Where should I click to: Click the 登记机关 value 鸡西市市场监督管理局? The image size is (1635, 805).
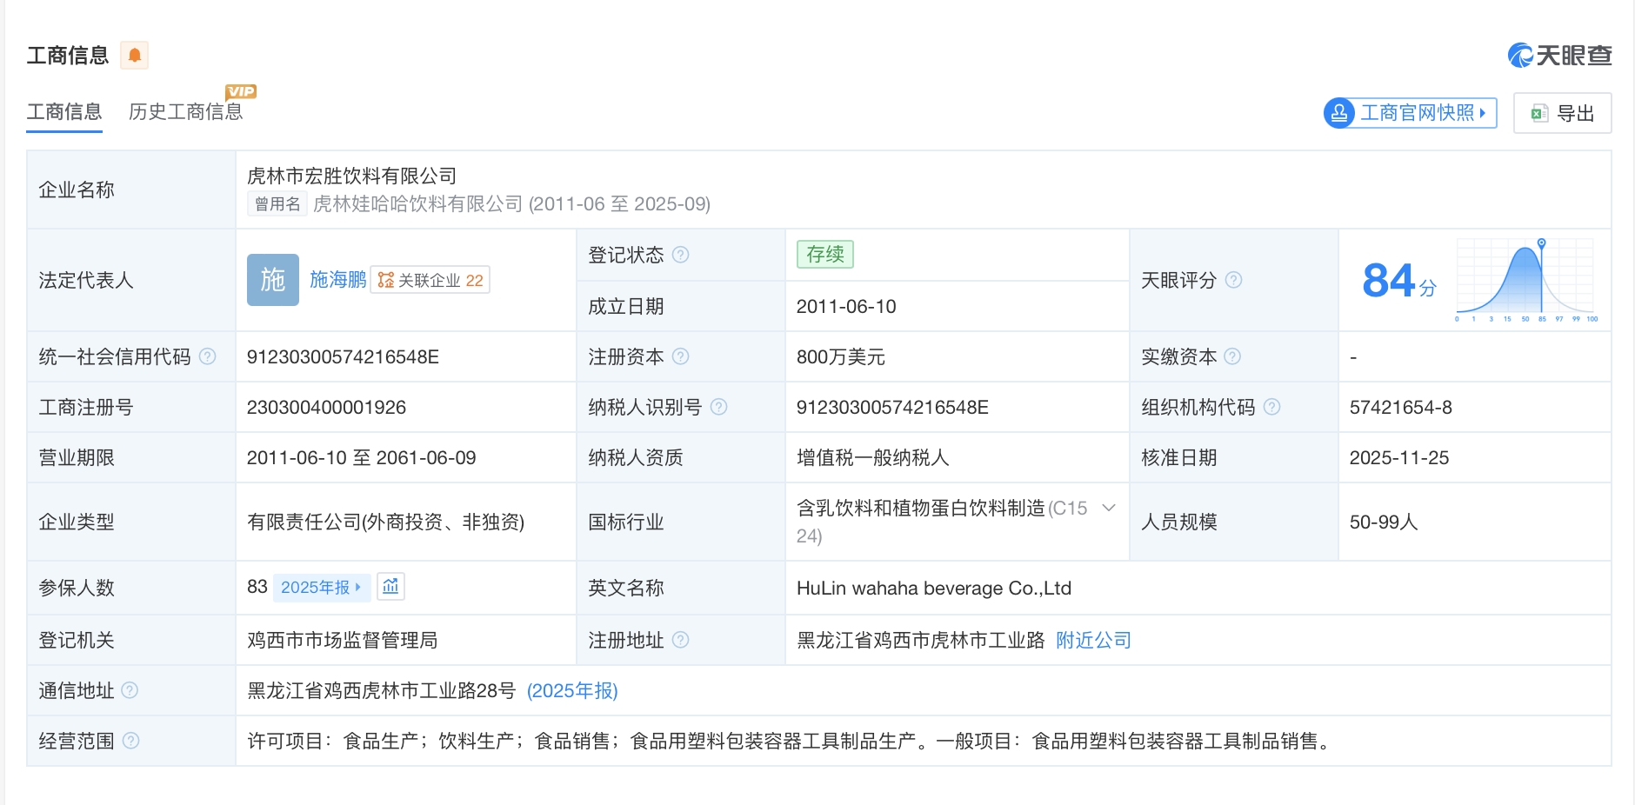point(342,641)
